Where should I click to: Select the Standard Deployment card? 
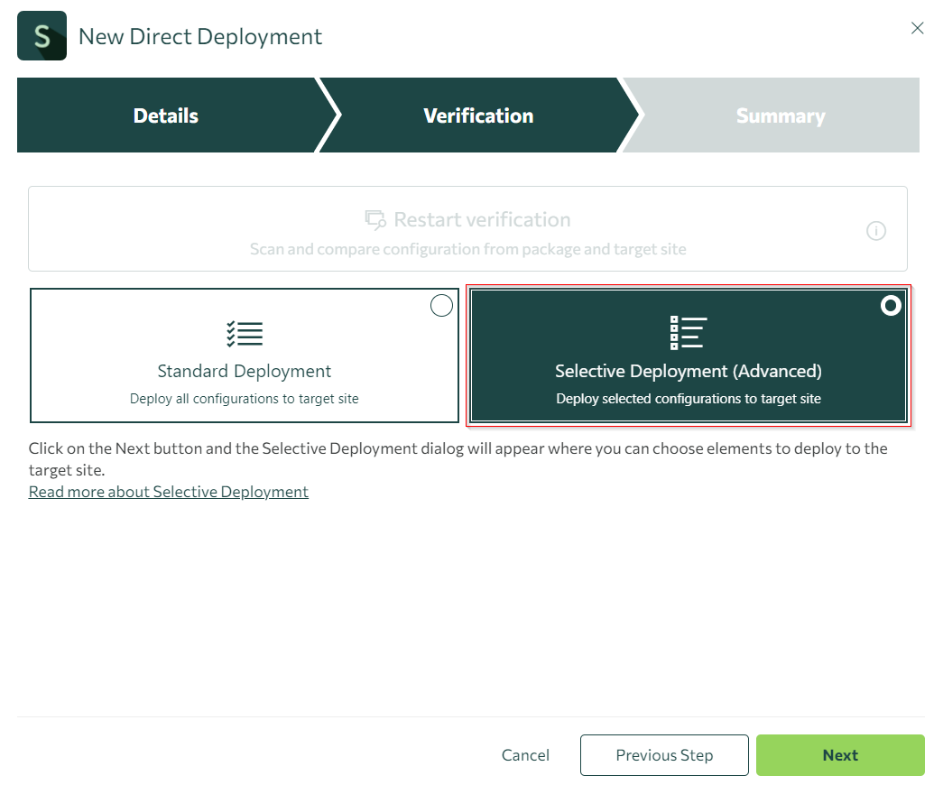click(x=245, y=370)
